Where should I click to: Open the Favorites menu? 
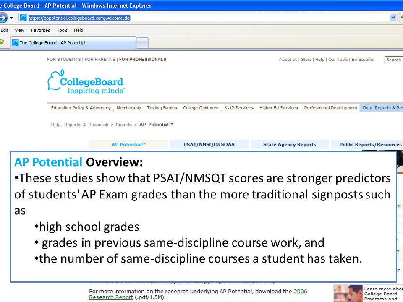coord(40,30)
